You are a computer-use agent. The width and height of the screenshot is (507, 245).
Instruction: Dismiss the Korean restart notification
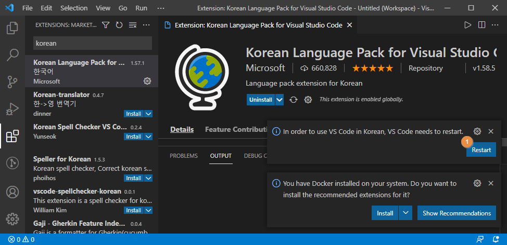(x=491, y=131)
